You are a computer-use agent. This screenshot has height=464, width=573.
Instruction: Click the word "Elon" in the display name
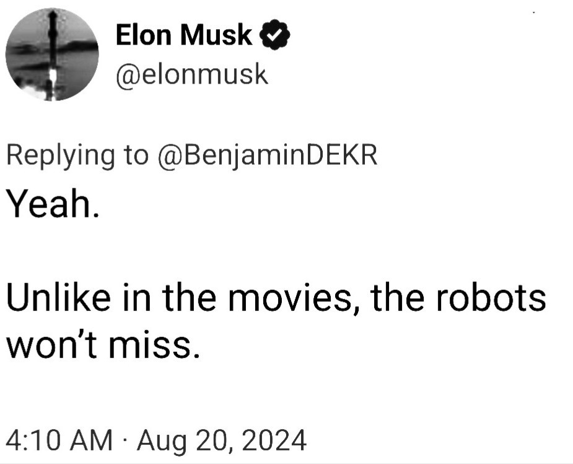(144, 37)
